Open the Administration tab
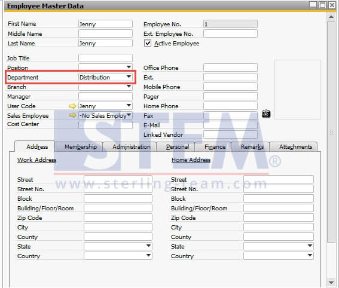Screen dimensions: 339x288 130,147
